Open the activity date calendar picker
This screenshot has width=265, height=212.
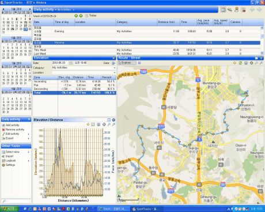click(71, 63)
